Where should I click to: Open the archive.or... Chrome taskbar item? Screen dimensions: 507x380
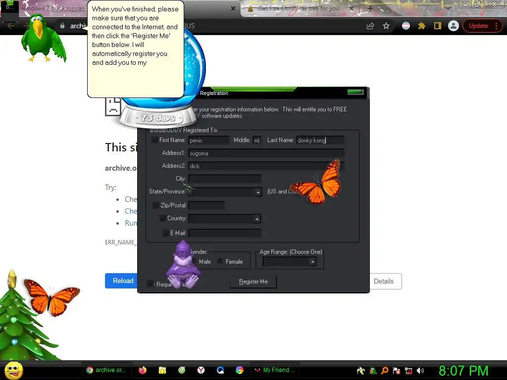106,370
